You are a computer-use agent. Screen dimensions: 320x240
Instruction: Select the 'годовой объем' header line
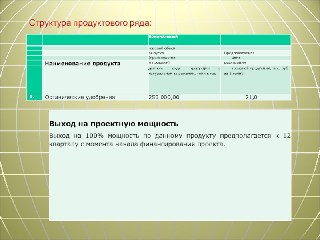[162, 48]
